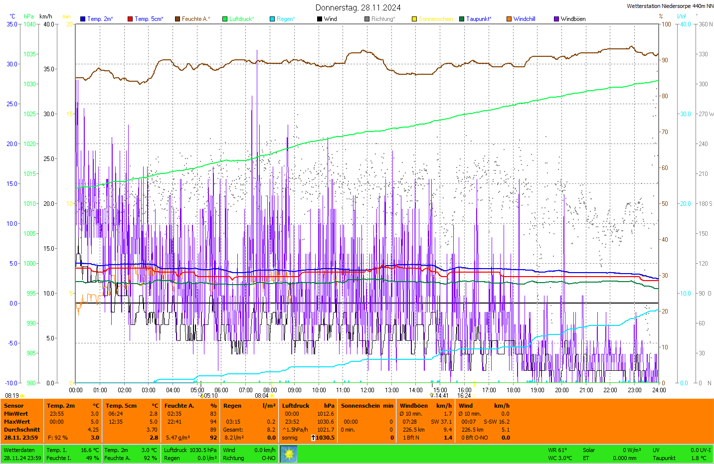Click the green Luftdruck legend square
Screen dimensions: 714x464
[225, 19]
